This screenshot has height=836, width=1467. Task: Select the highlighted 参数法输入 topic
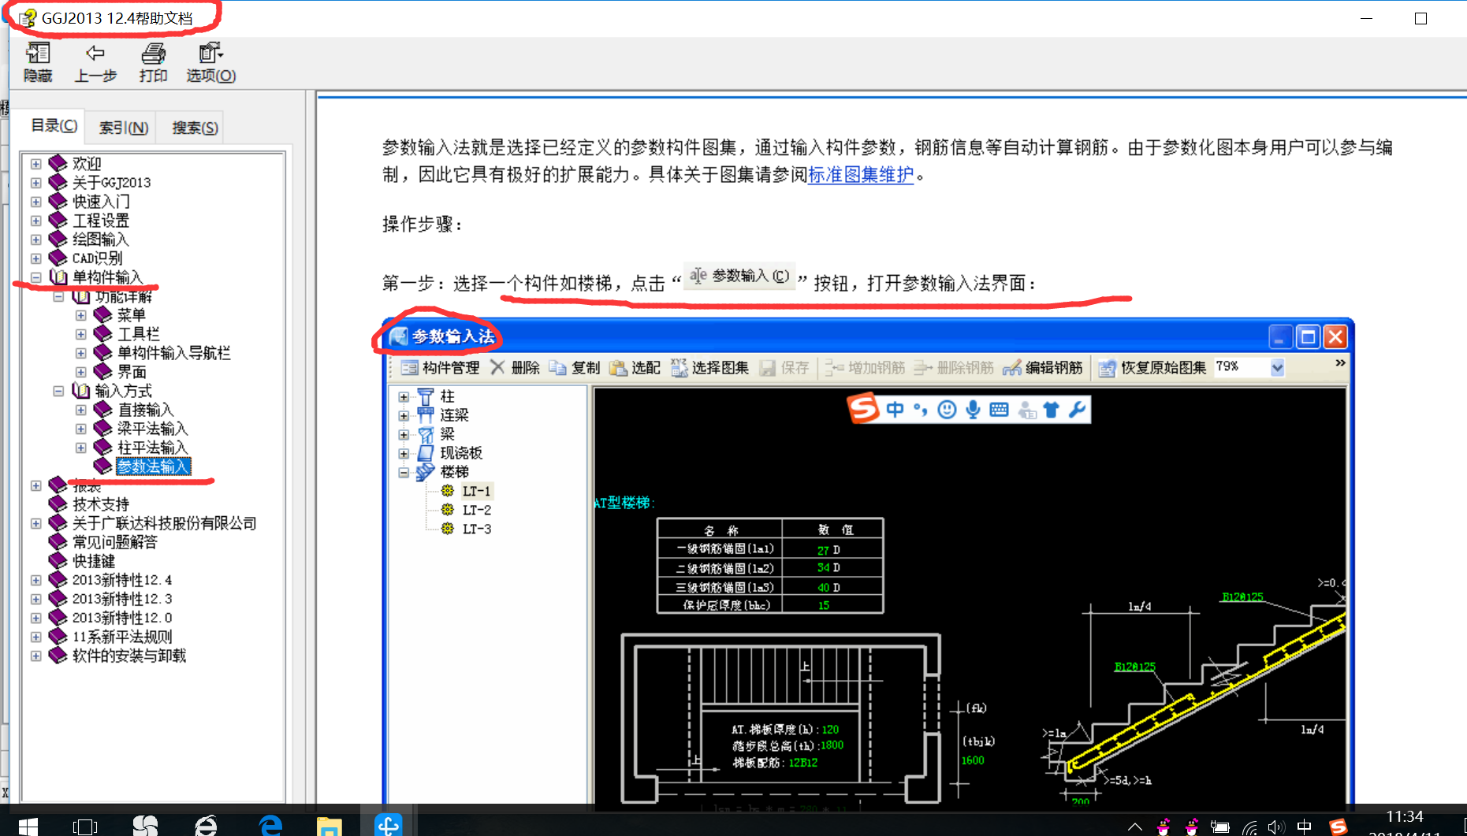click(153, 466)
